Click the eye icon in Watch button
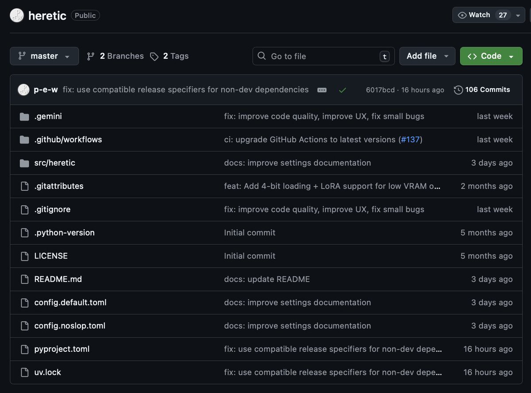 click(462, 15)
